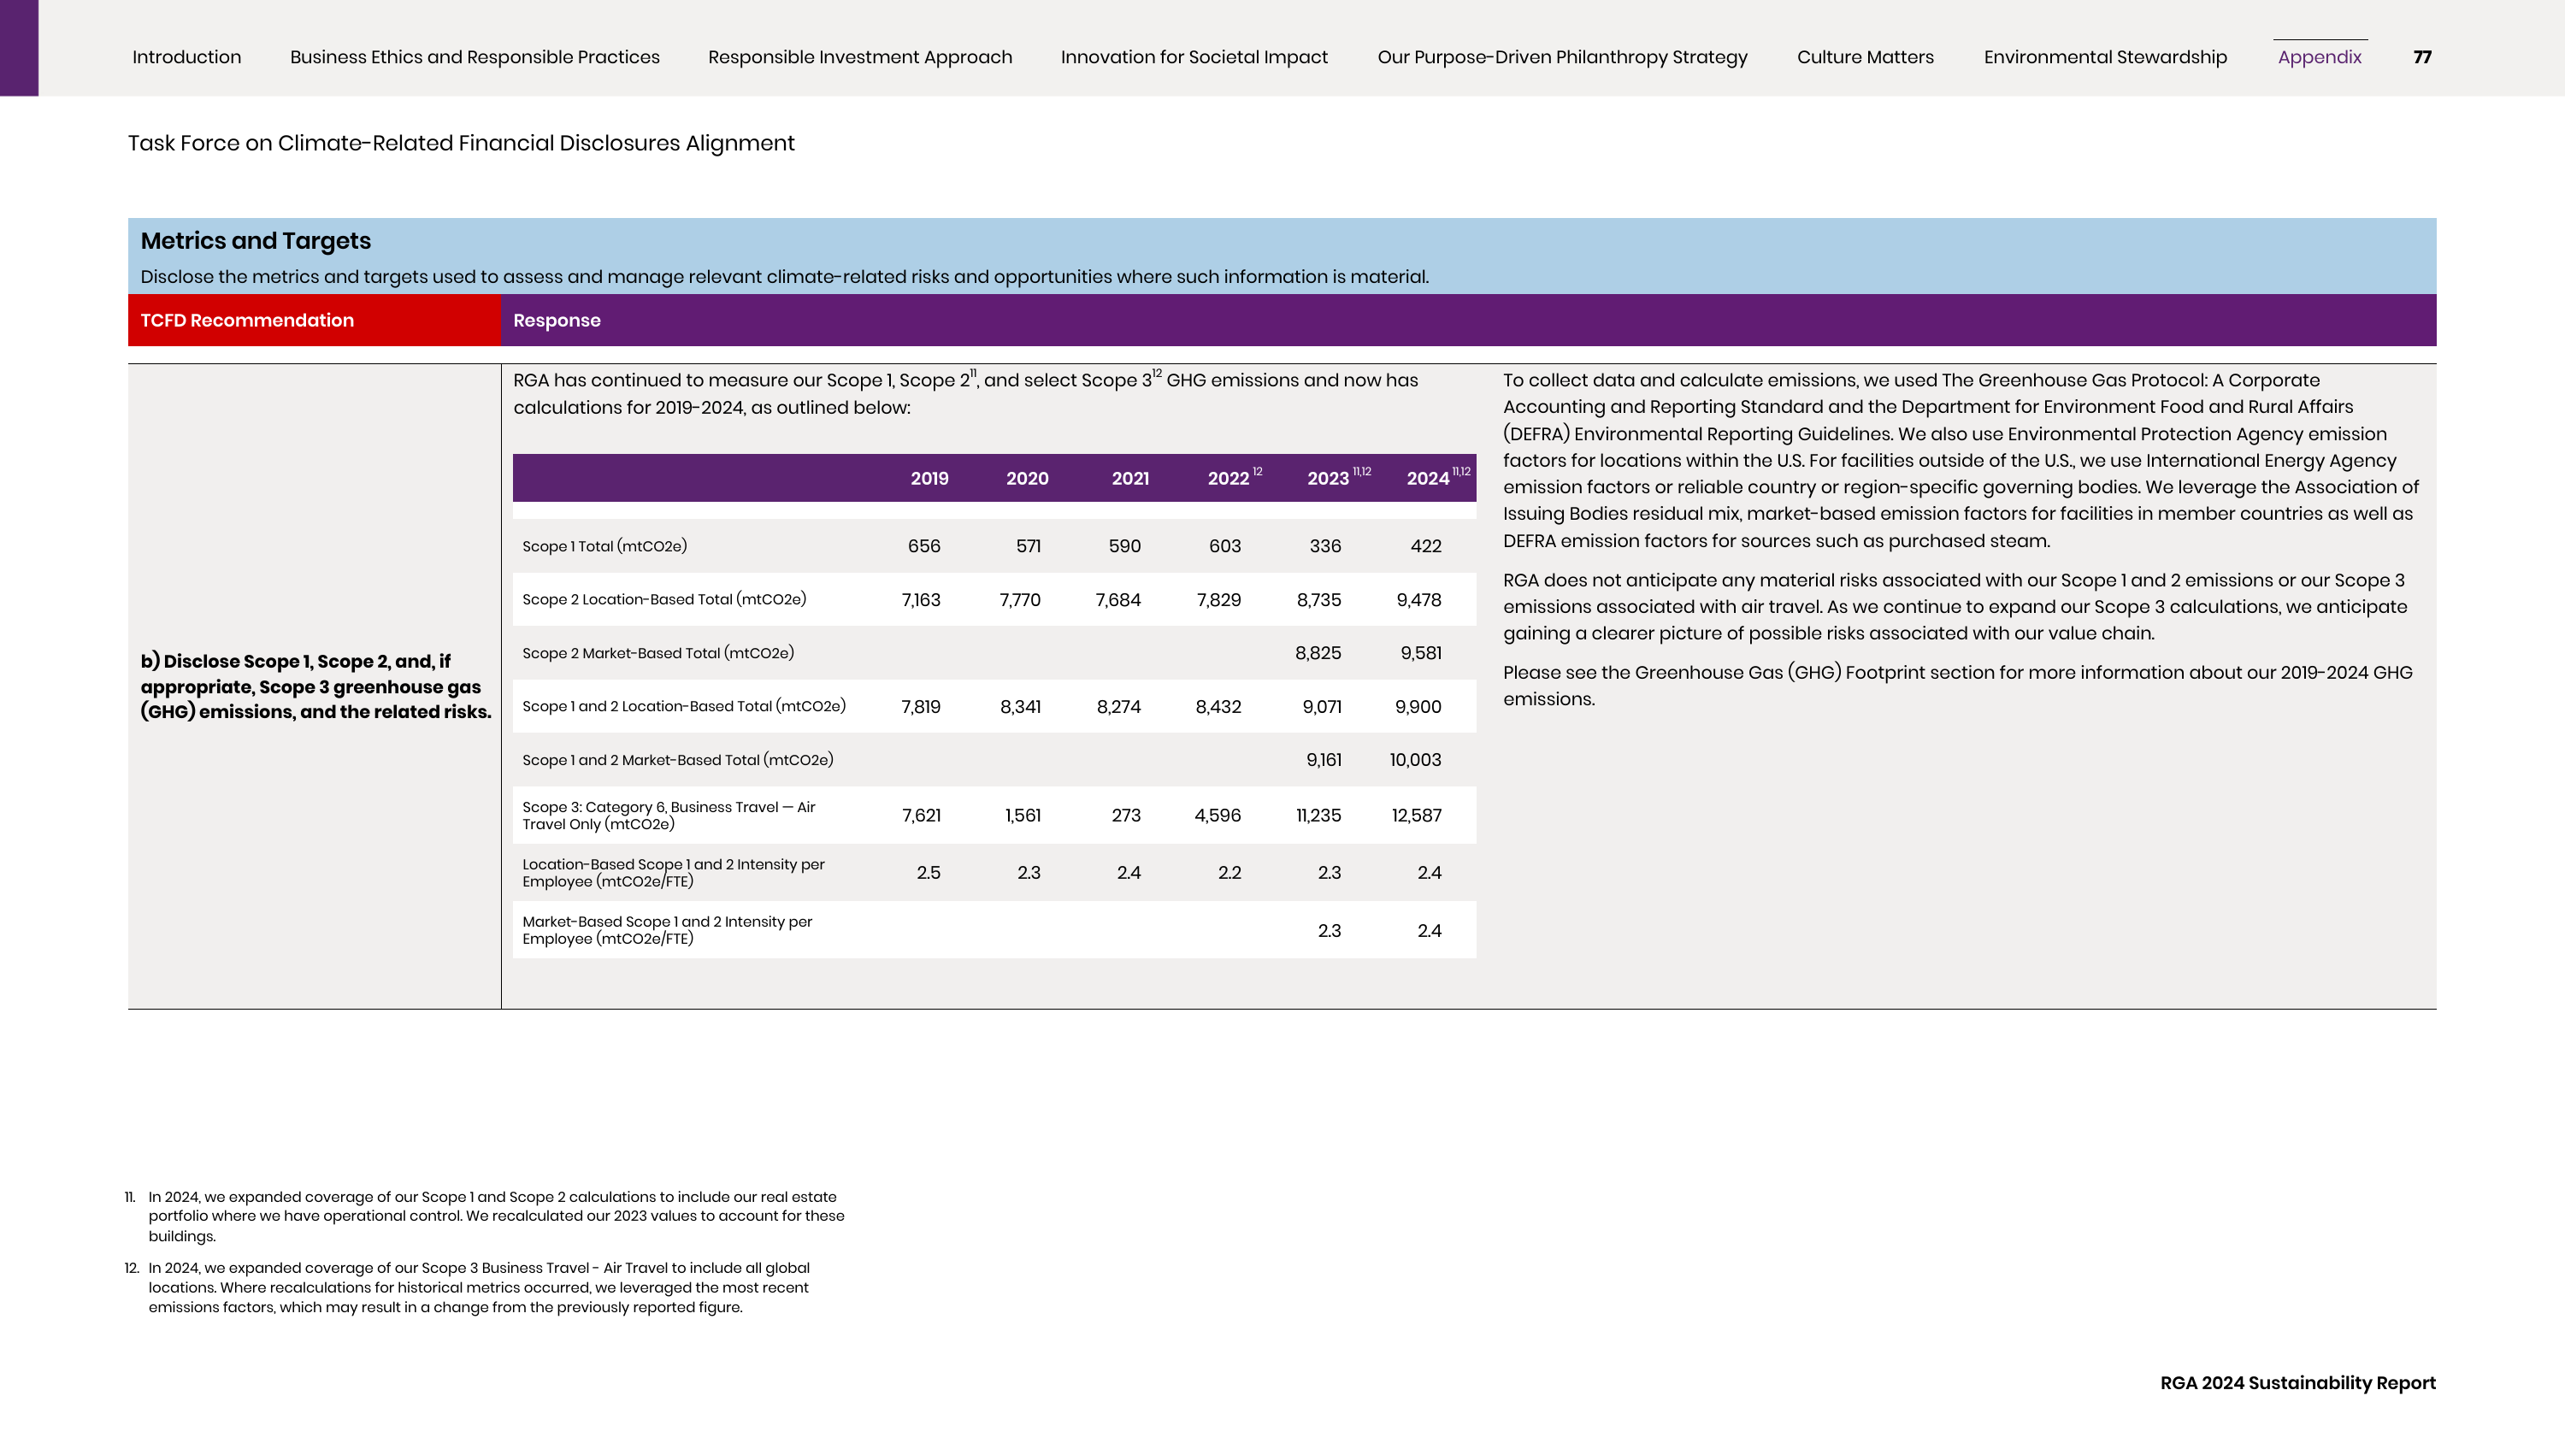Click the value 8,341 in the table
2565x1443 pixels.
(1021, 707)
